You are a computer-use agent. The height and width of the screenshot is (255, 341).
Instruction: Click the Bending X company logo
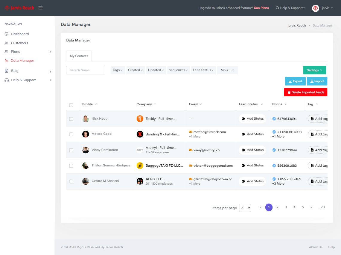tap(140, 134)
